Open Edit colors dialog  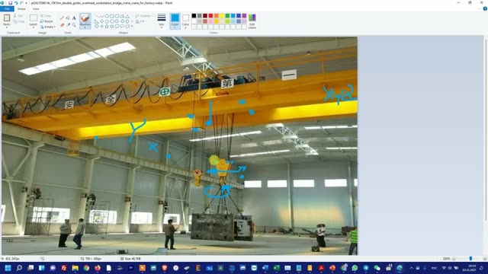tap(252, 21)
